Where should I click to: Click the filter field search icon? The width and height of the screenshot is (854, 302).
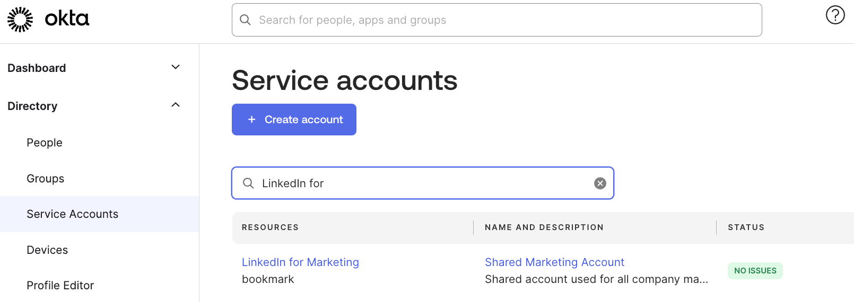pyautogui.click(x=248, y=183)
